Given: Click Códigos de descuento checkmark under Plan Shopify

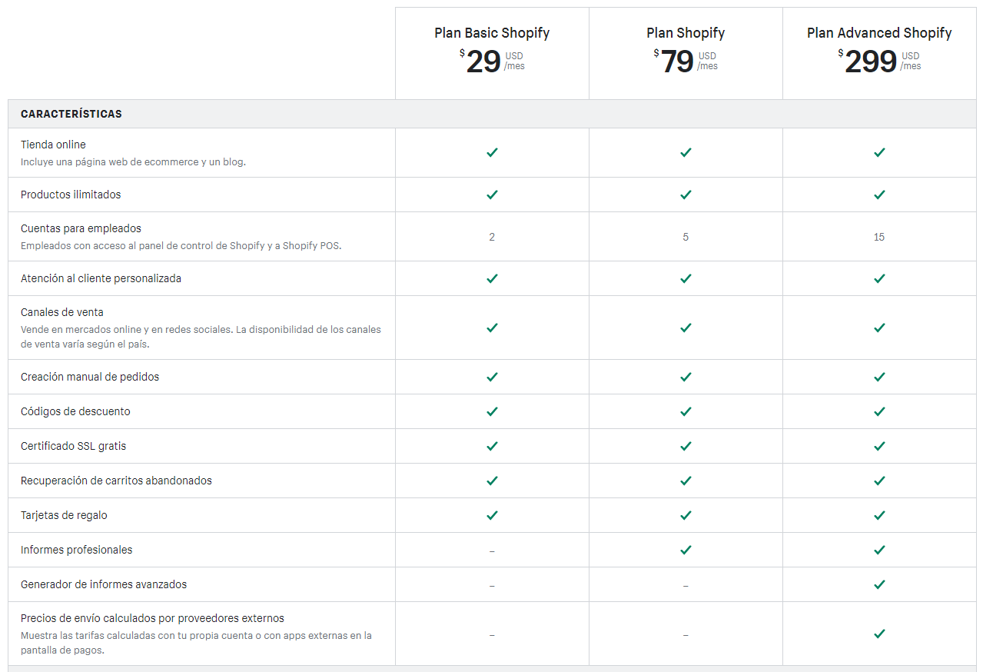Looking at the screenshot, I should 686,411.
